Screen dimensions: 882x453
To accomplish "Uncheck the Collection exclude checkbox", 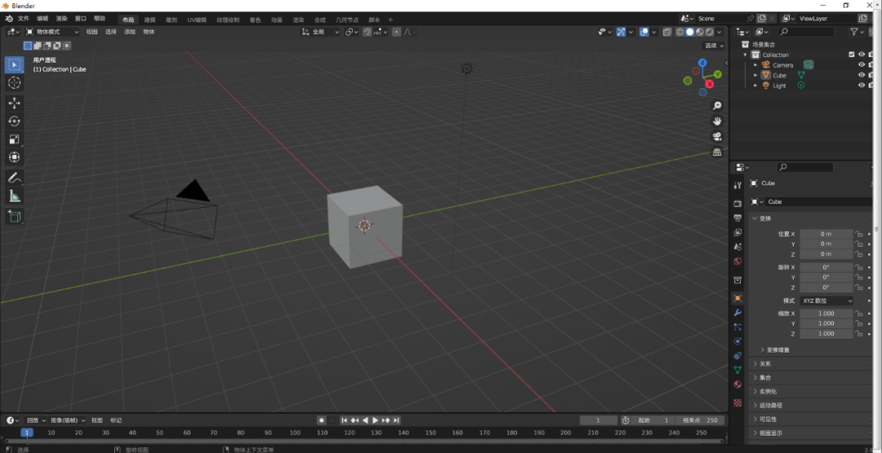I will (x=852, y=55).
